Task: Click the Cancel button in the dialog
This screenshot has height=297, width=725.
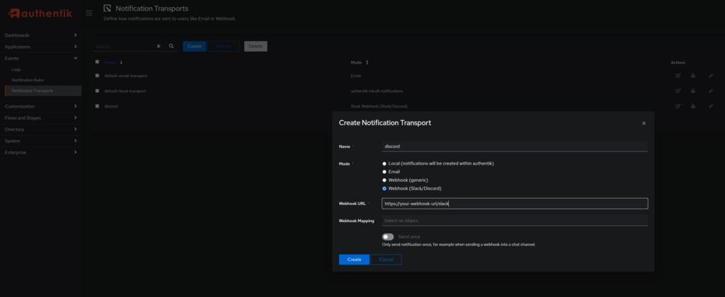Action: [x=386, y=260]
